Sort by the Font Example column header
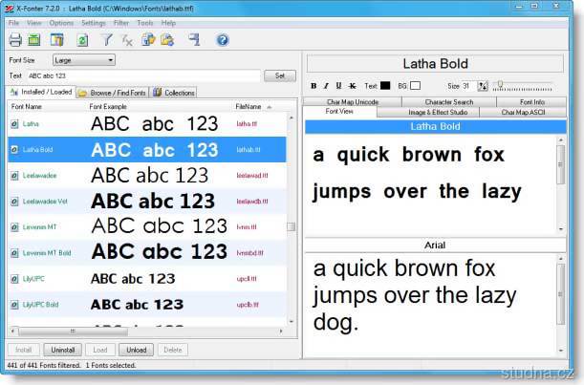 point(159,106)
